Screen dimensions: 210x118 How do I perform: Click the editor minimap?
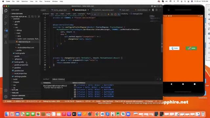pyautogui.click(x=154, y=19)
